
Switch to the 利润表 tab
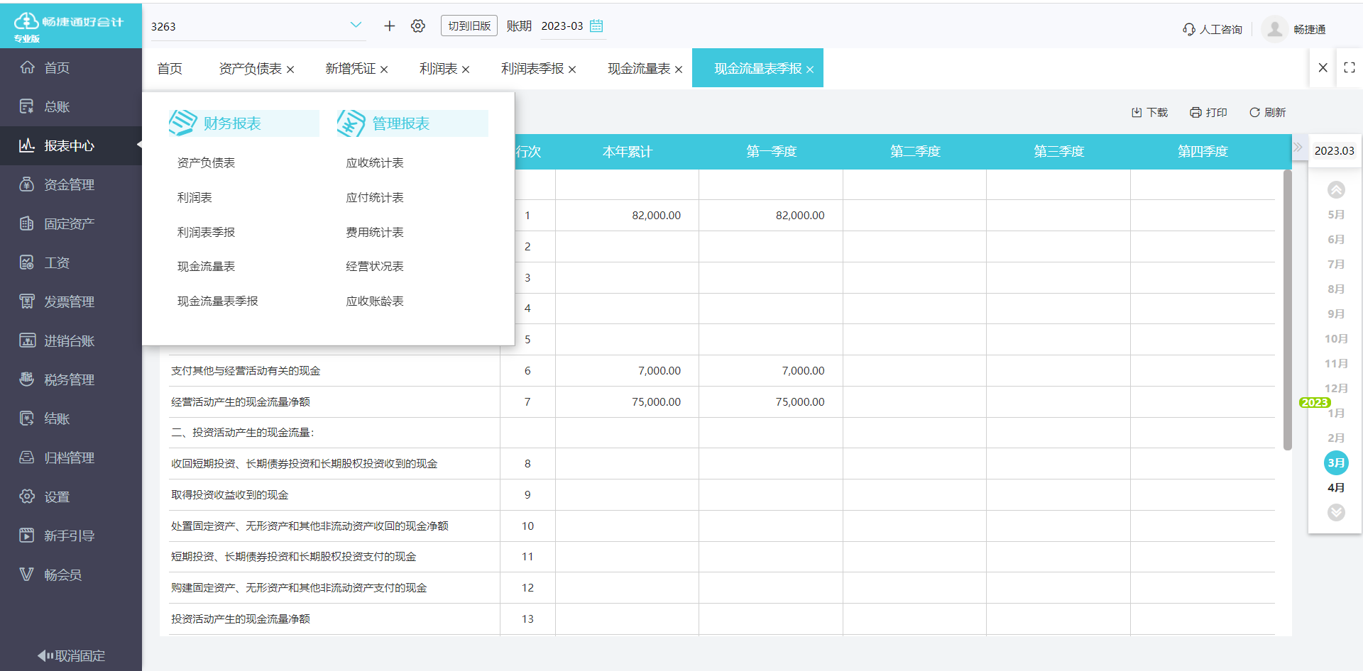click(x=439, y=68)
